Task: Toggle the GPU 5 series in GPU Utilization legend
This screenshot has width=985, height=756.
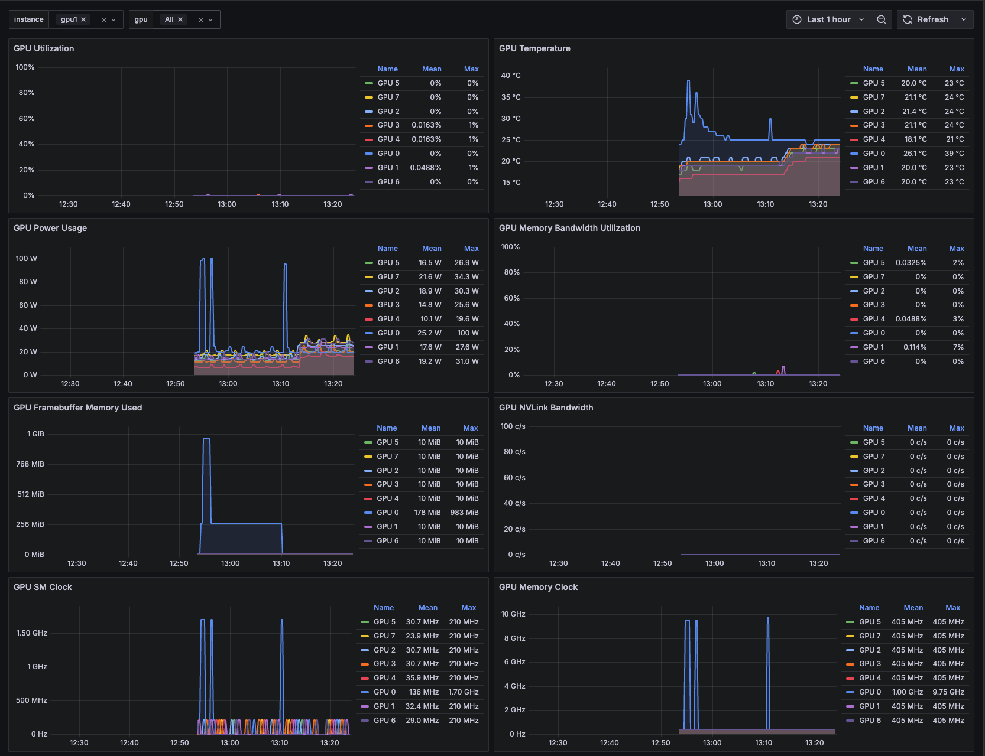Action: [388, 83]
